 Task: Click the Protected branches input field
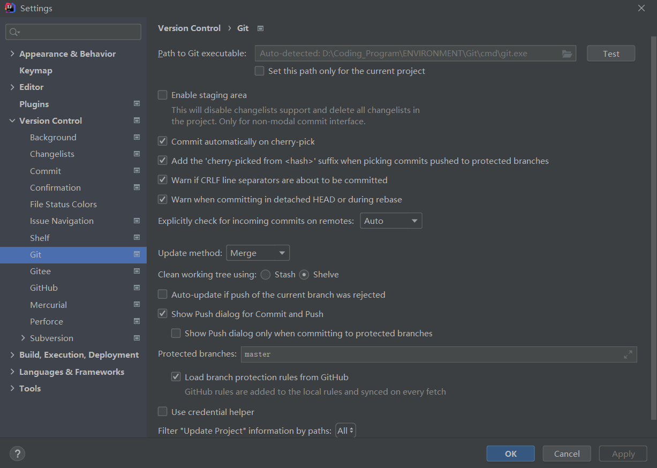coord(428,354)
